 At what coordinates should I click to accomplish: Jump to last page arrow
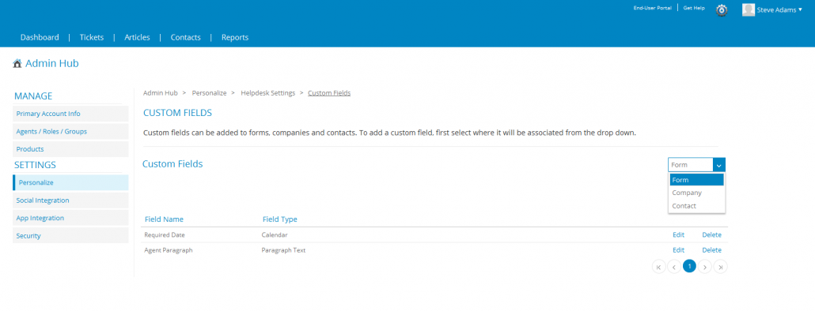(720, 267)
